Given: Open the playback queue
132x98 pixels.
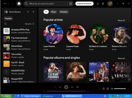Looking at the screenshot, I should [103, 89].
